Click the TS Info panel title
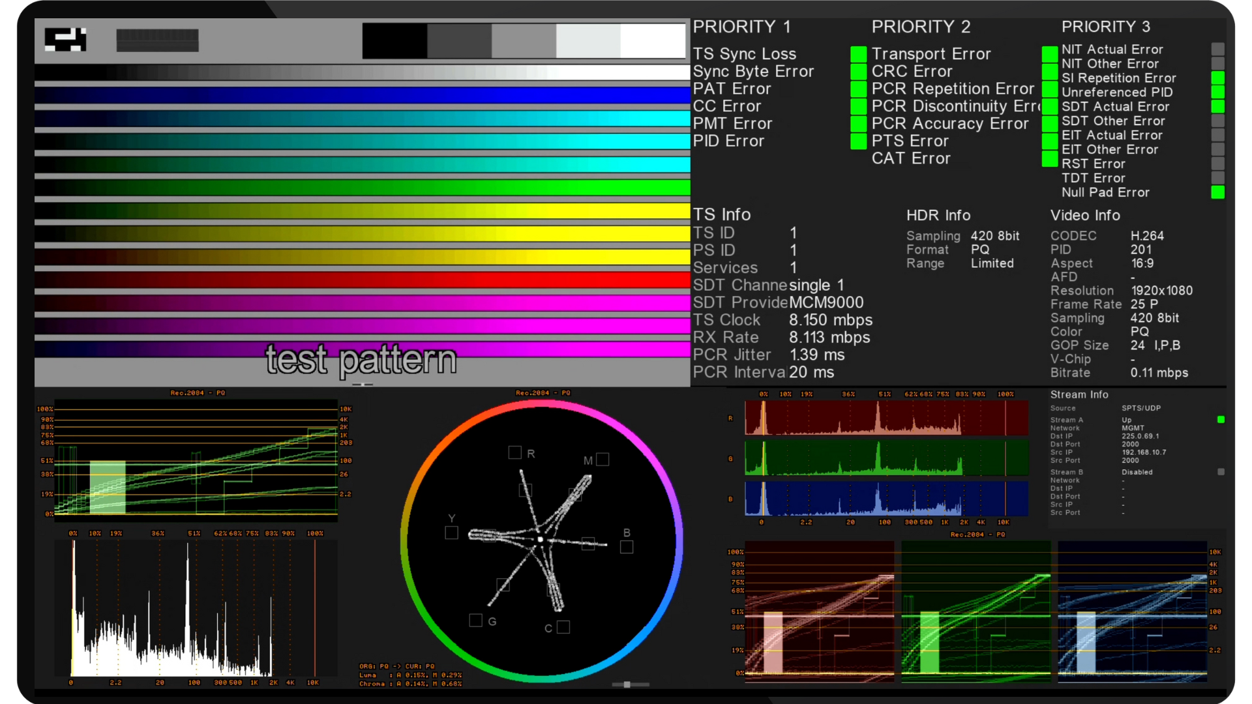 coord(721,214)
